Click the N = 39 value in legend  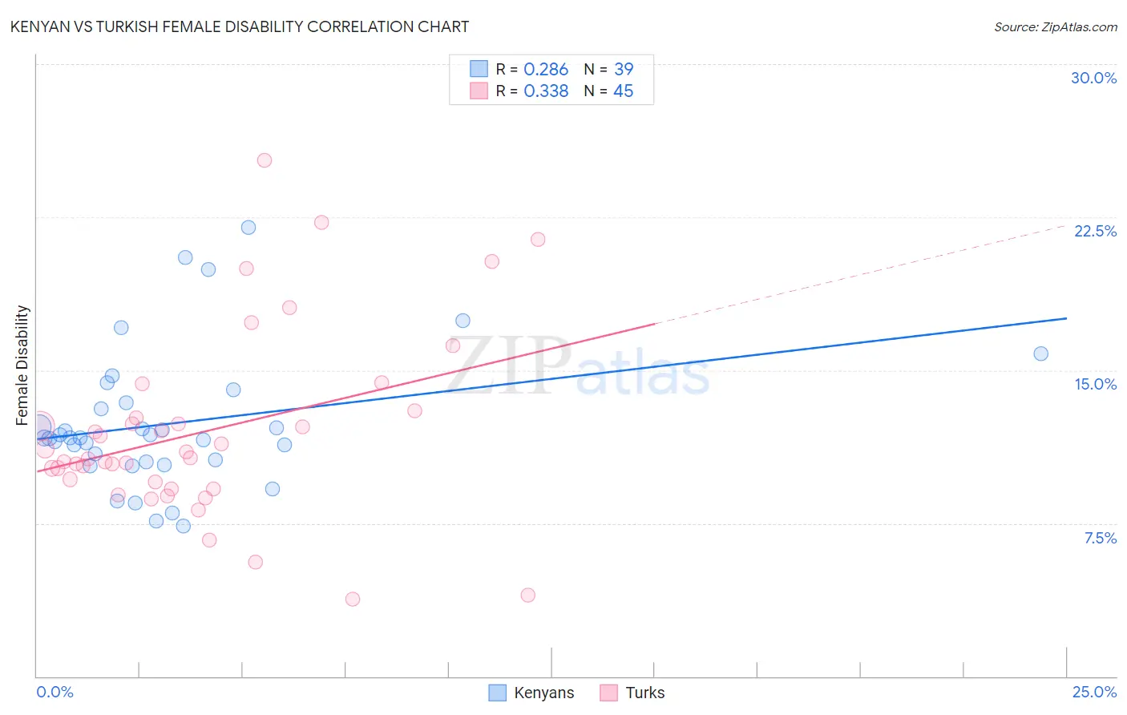pyautogui.click(x=608, y=69)
